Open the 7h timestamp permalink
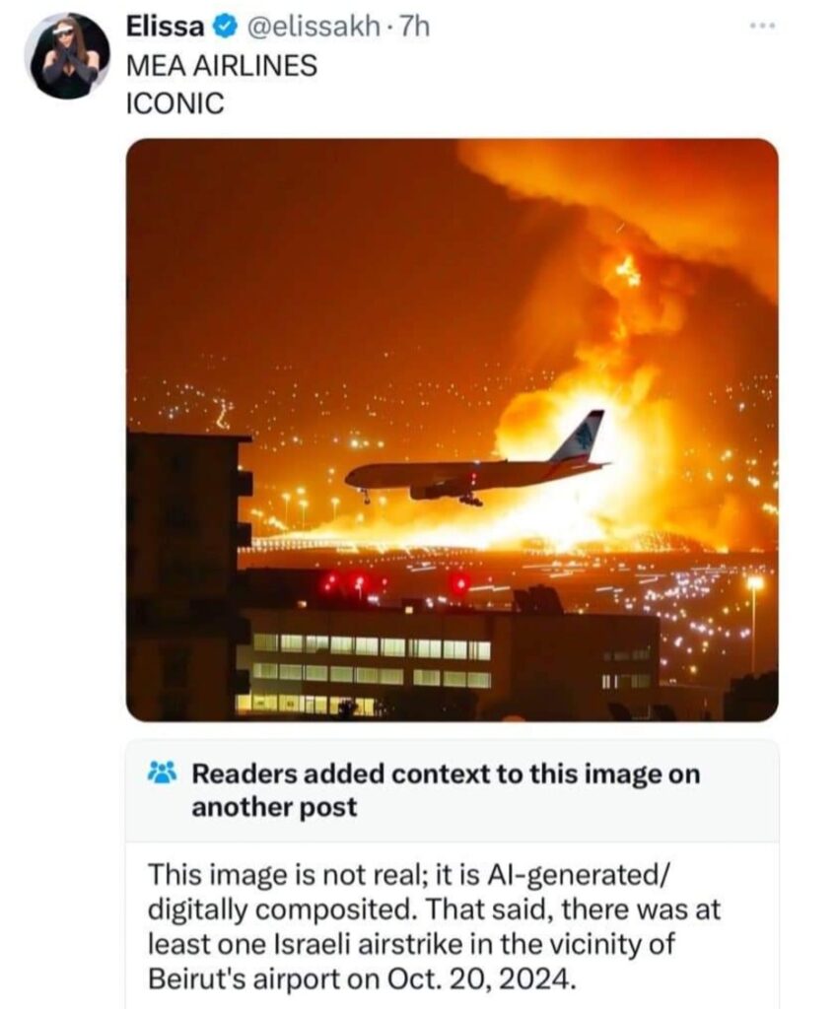The image size is (837, 1009). [x=414, y=27]
